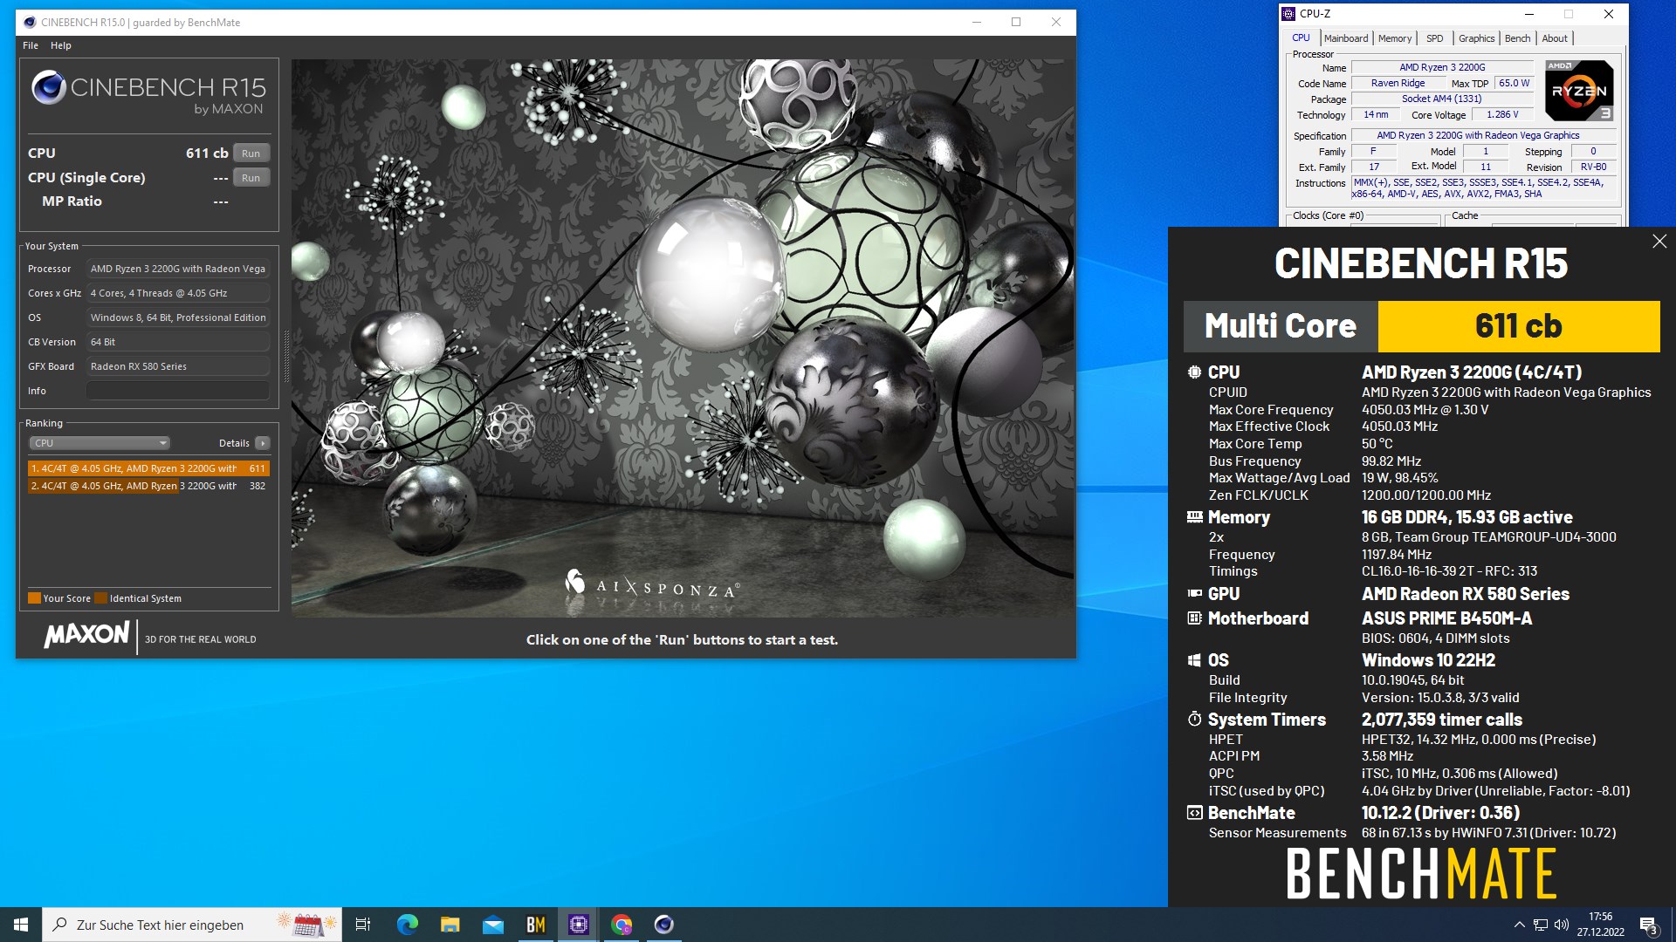Open the Graphics tab in CPU-Z

1476,38
